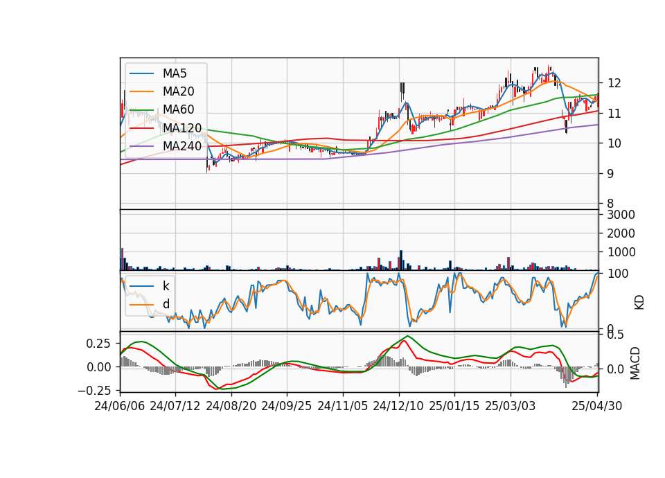Viewport: 665px width, 478px height.
Task: Click the 24/12/10 date label
Action: (x=398, y=406)
